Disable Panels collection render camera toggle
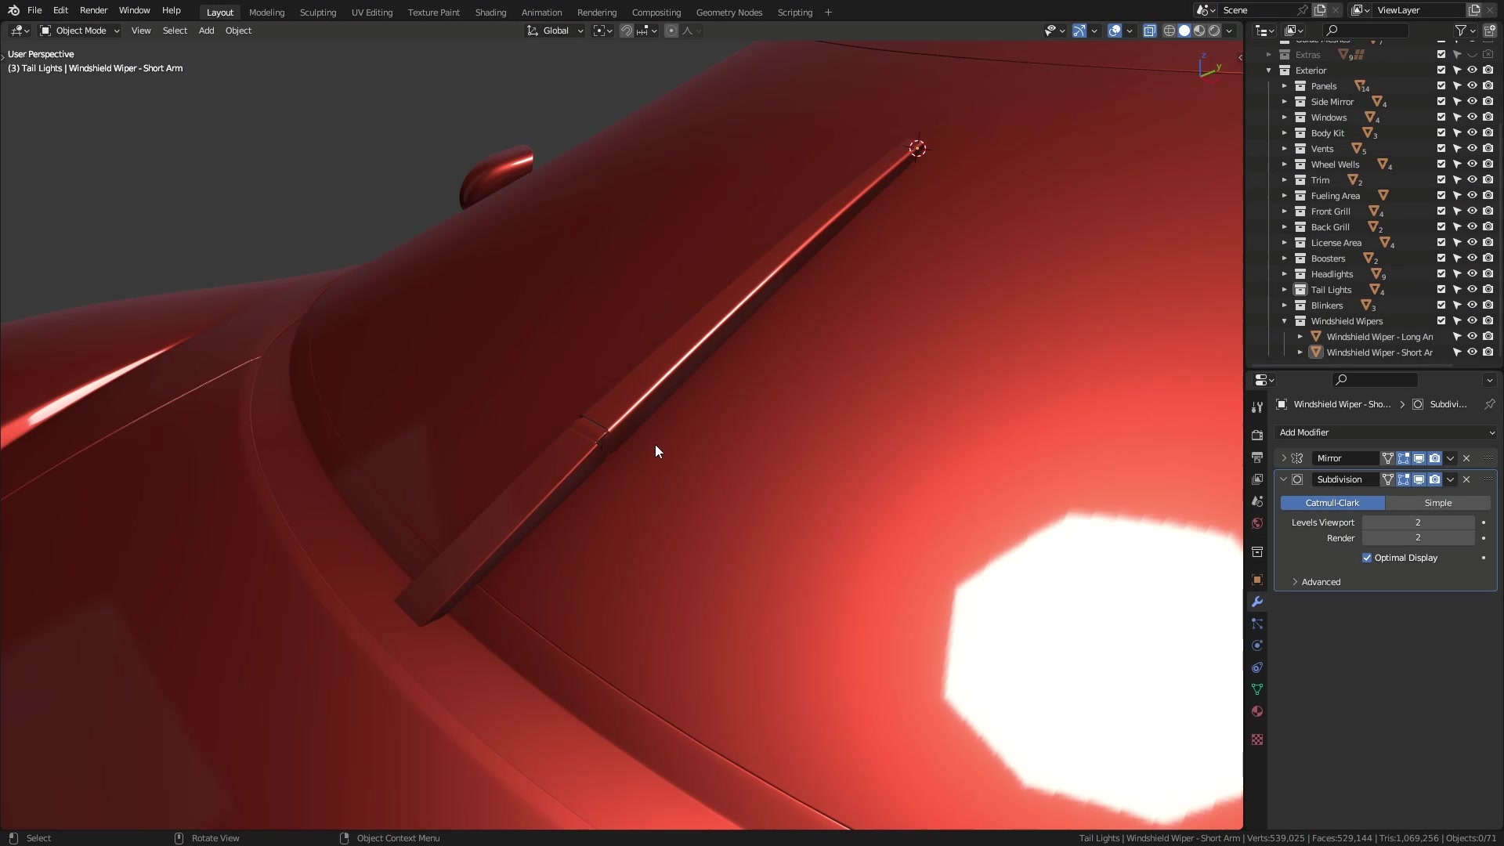Screen dimensions: 1504x846 point(1488,85)
